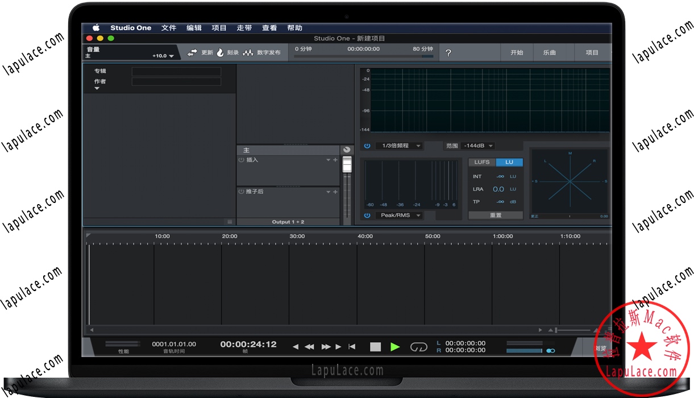Toggle Peak/RMS meter power button
694x398 pixels.
click(x=367, y=215)
